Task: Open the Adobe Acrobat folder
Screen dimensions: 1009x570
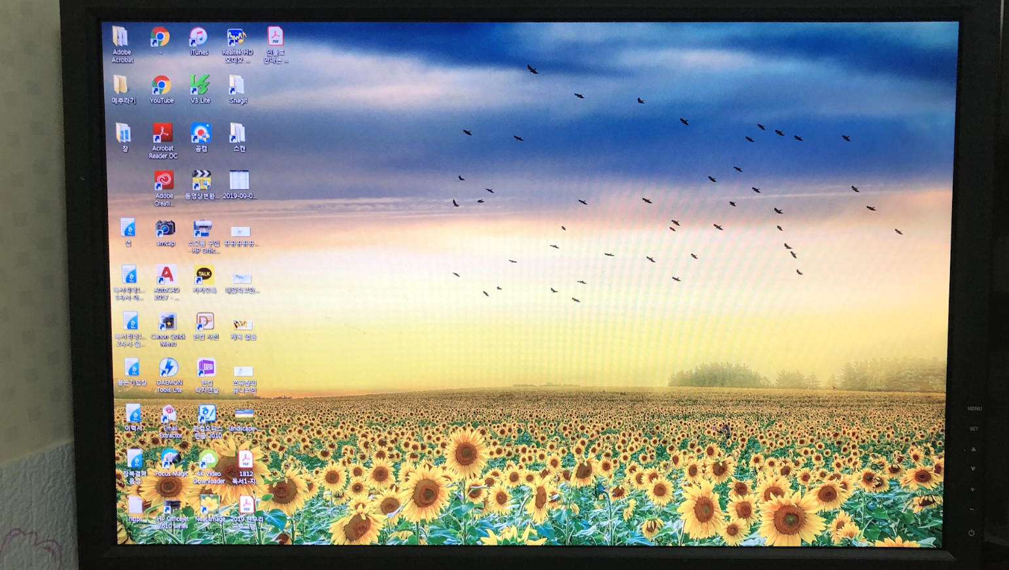Action: [x=121, y=45]
